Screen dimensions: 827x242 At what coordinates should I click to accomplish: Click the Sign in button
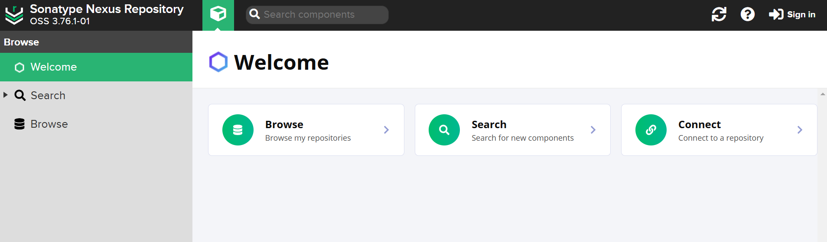click(792, 14)
